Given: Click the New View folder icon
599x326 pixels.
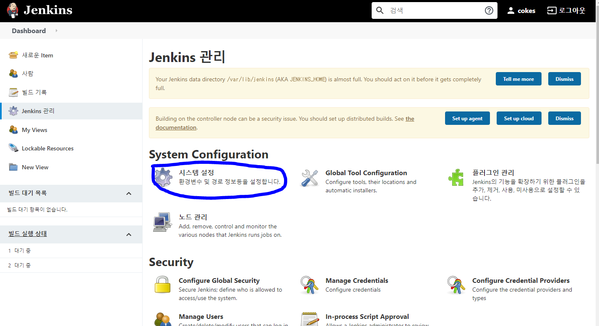Looking at the screenshot, I should click(x=13, y=167).
